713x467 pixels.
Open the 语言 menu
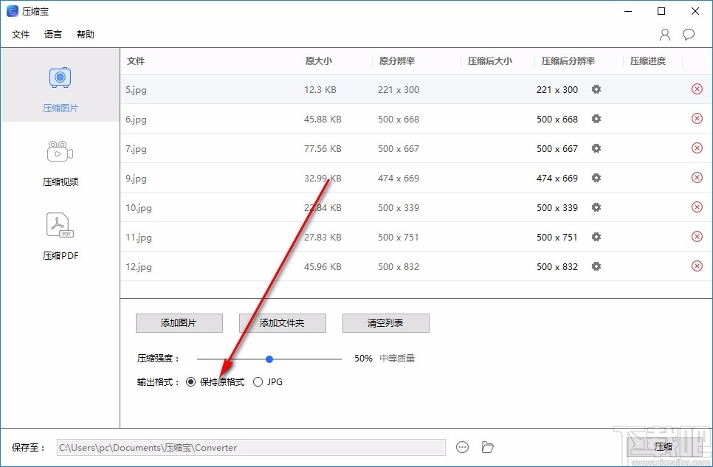[x=52, y=34]
